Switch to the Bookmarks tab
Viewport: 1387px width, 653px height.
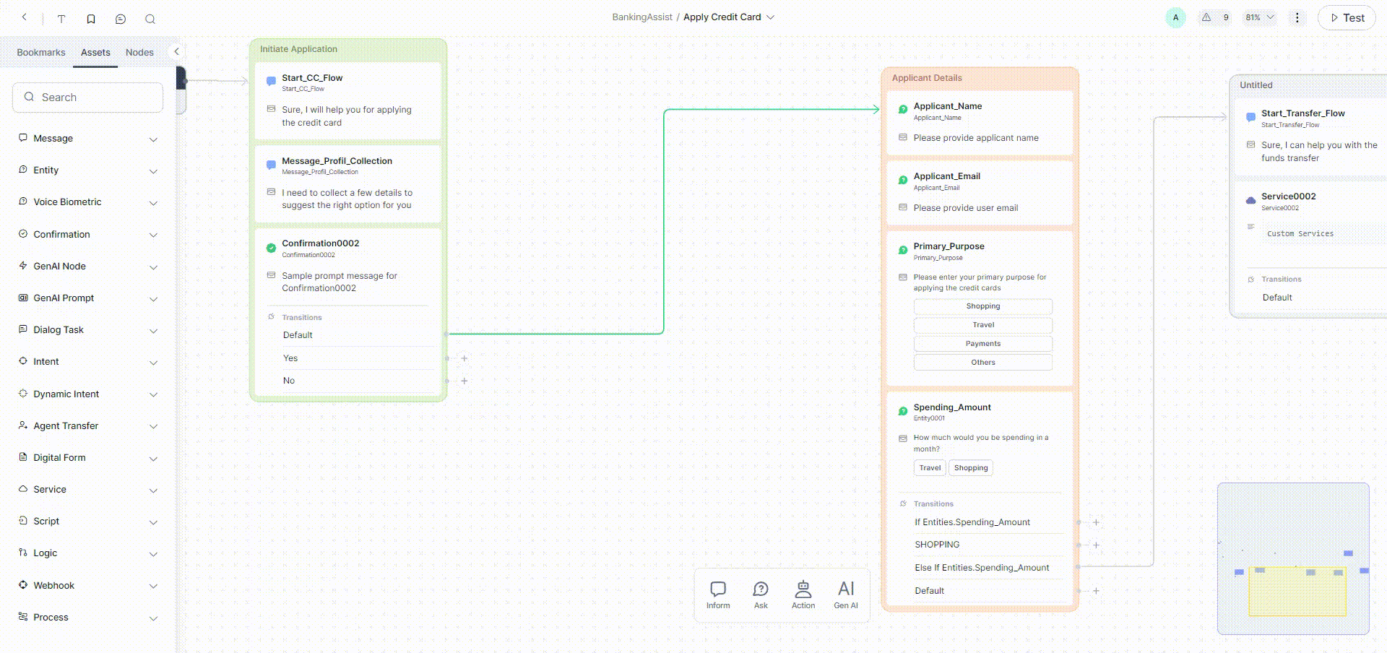[41, 53]
